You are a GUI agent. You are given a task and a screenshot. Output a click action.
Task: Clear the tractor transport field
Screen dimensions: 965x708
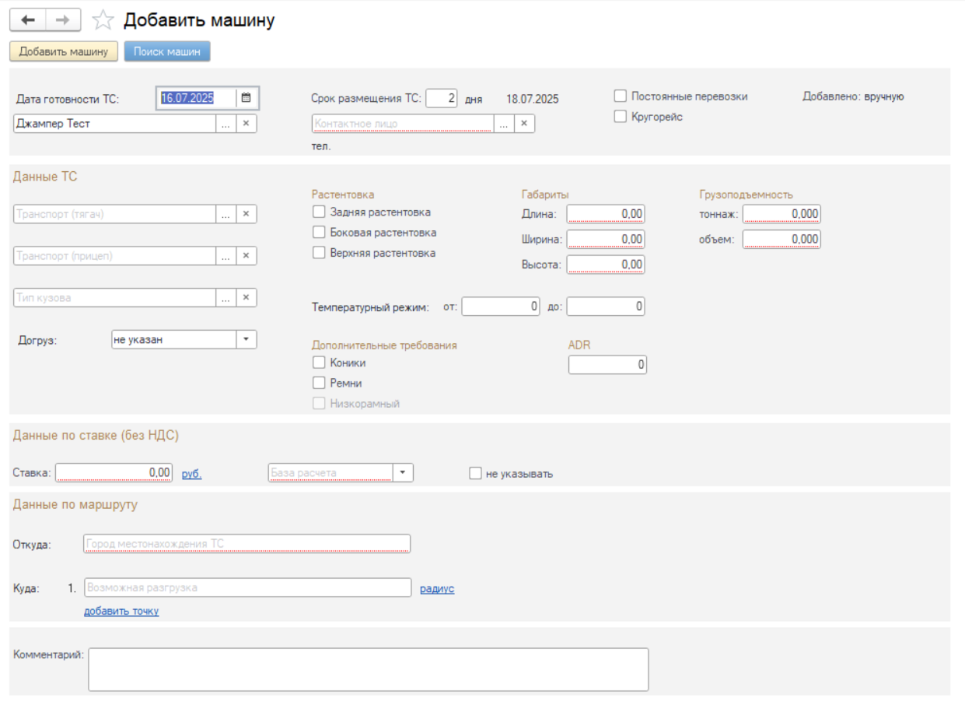[x=246, y=214]
